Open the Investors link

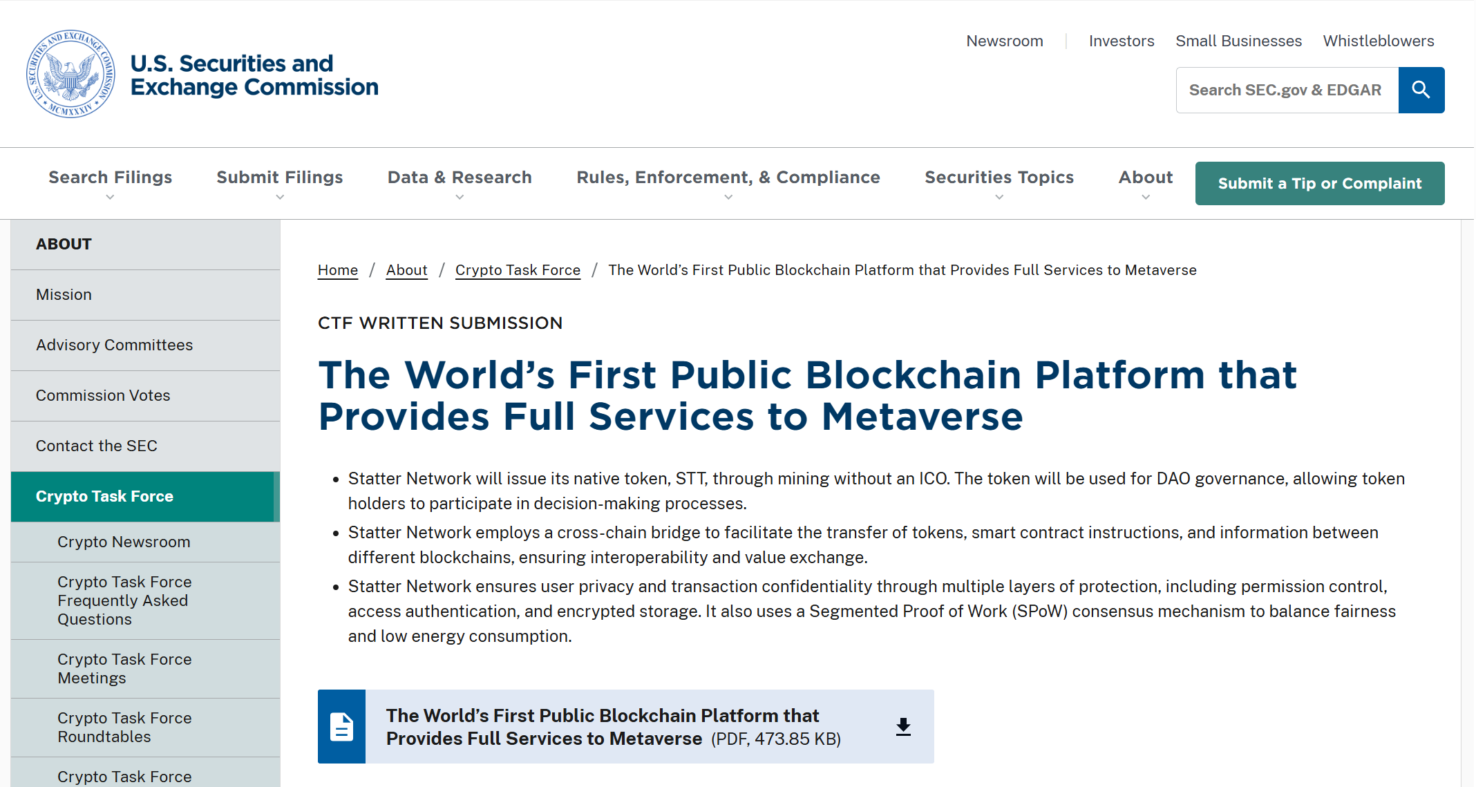point(1122,41)
